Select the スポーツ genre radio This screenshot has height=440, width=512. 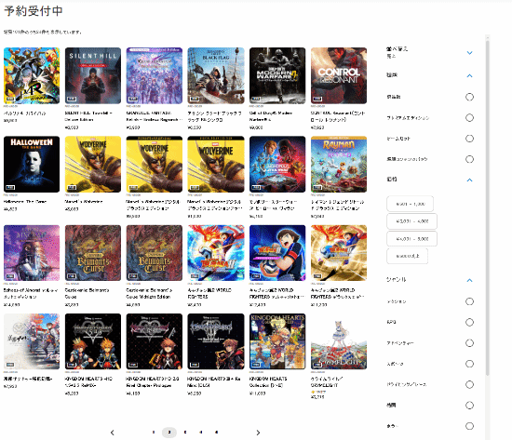point(469,364)
